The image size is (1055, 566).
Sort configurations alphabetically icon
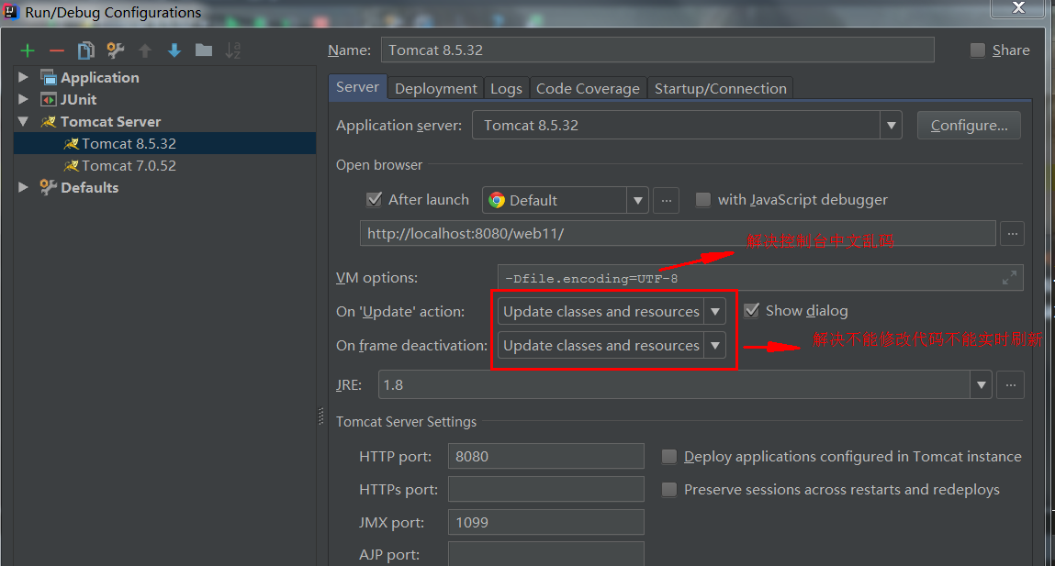233,50
